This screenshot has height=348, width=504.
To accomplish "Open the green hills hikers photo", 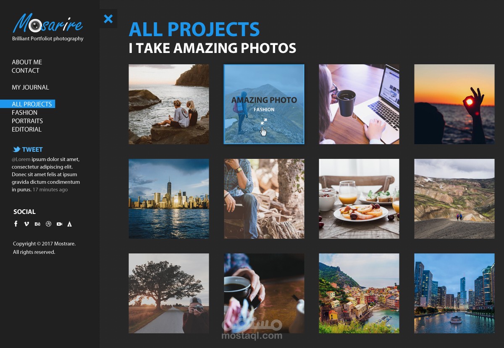I will [x=454, y=199].
